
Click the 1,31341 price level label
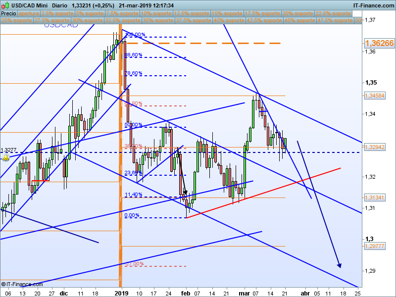click(375, 198)
